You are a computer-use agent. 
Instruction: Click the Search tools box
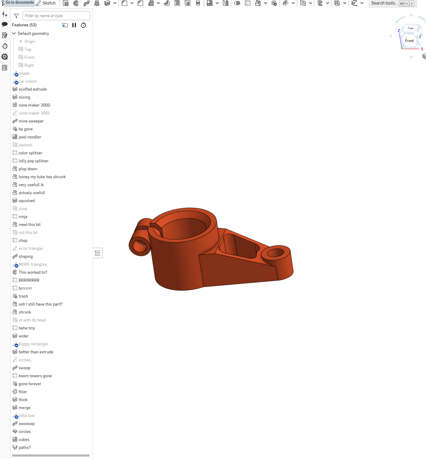(393, 3)
